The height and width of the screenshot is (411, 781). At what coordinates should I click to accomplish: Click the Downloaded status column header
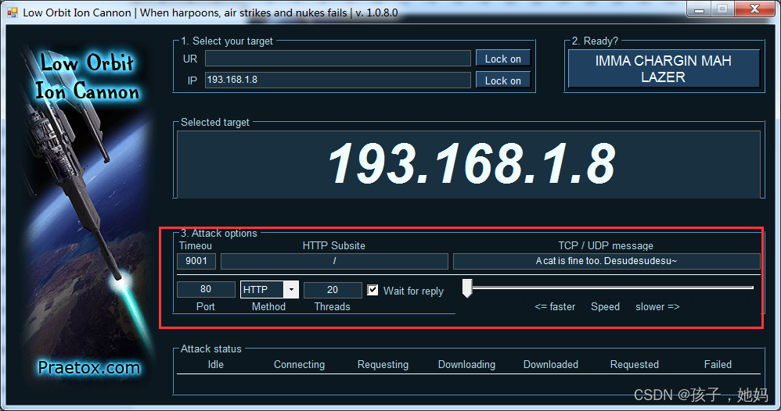click(551, 364)
